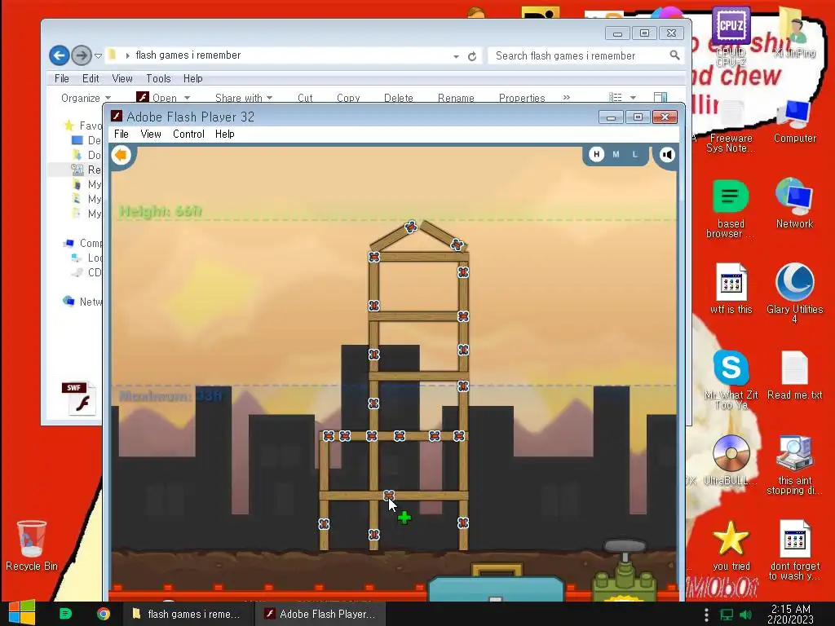835x626 pixels.
Task: Switch to the flash games i reme... taskbar window
Action: [187, 614]
